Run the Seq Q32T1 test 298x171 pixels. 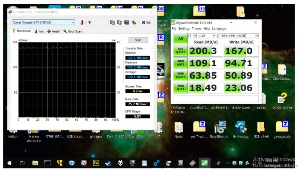(180, 51)
